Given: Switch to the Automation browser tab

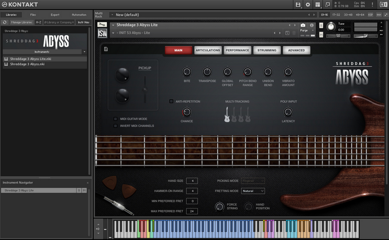Looking at the screenshot, I should 79,15.
